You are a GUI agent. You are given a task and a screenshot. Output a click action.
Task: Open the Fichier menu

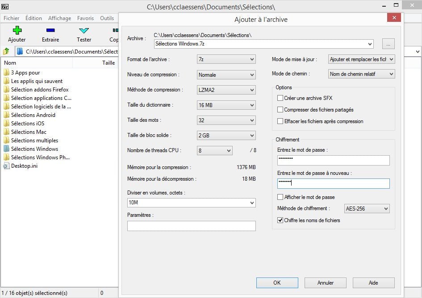tap(12, 18)
